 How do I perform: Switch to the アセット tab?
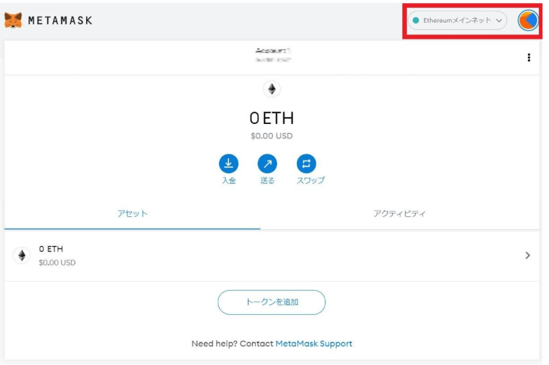[132, 214]
